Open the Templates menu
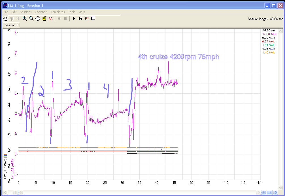Image resolution: width=285 pixels, height=196 pixels. tap(58, 12)
